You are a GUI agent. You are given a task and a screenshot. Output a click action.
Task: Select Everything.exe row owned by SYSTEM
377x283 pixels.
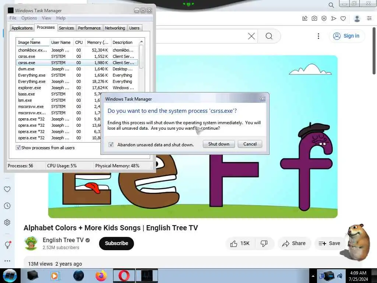coord(77,75)
